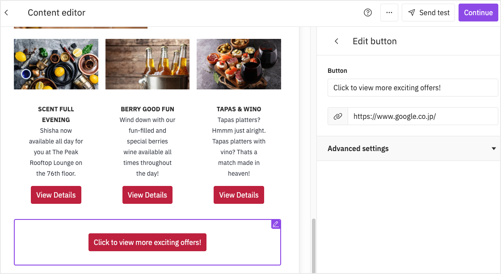Click the BERRY GOOD FUN heading

click(147, 109)
